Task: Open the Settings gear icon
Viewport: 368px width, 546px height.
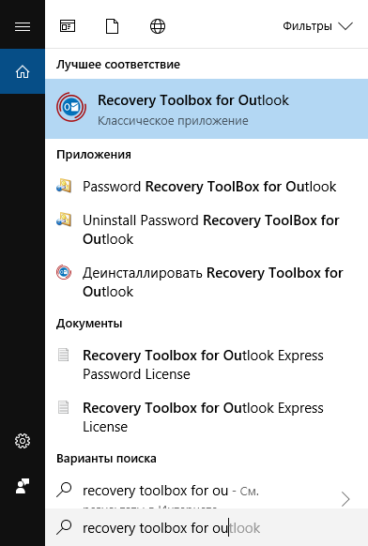Action: [x=23, y=441]
